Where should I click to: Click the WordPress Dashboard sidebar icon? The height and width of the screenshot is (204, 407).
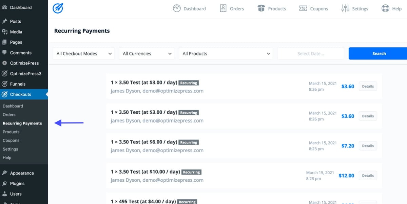[4, 7]
